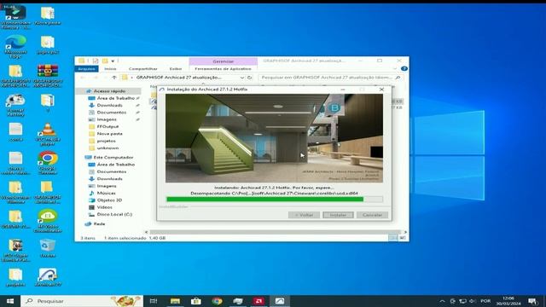Click Cancelar in the Archicad installer

[x=372, y=215]
